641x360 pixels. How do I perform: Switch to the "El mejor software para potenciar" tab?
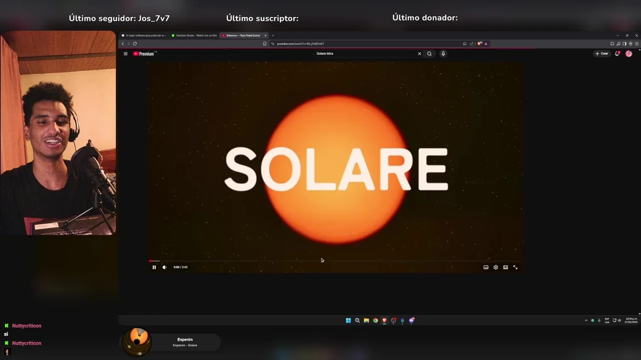tap(144, 35)
